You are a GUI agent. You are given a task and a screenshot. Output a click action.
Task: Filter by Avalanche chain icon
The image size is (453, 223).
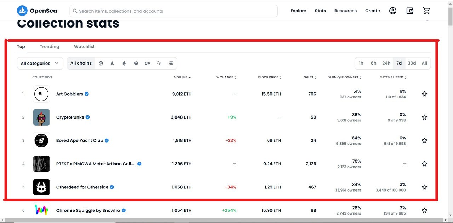(x=113, y=64)
